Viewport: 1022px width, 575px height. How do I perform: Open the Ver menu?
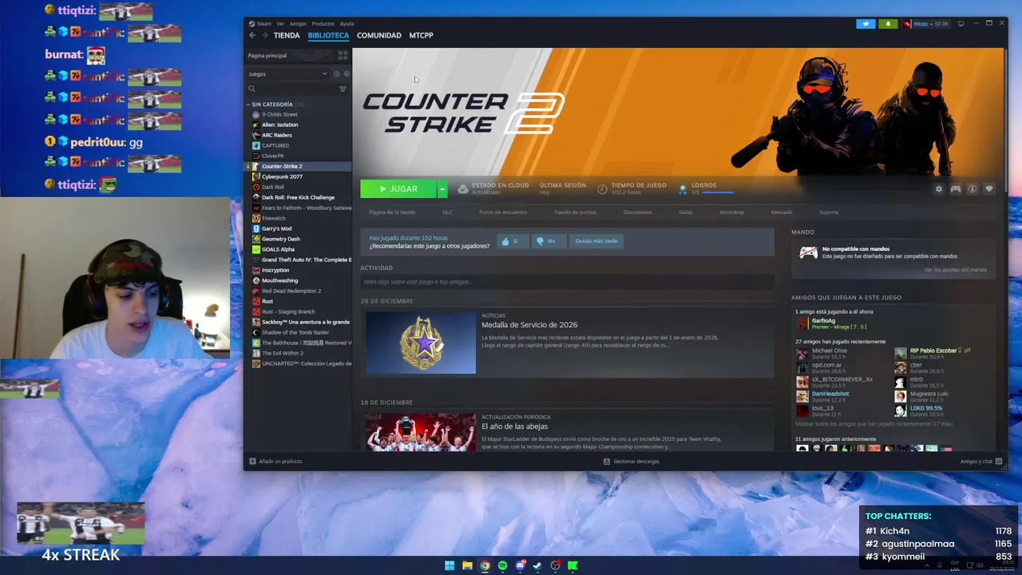point(280,24)
